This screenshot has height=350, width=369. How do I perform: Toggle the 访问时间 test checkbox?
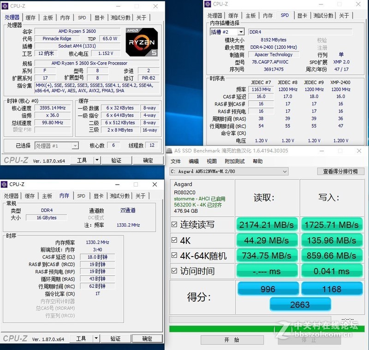[173, 271]
